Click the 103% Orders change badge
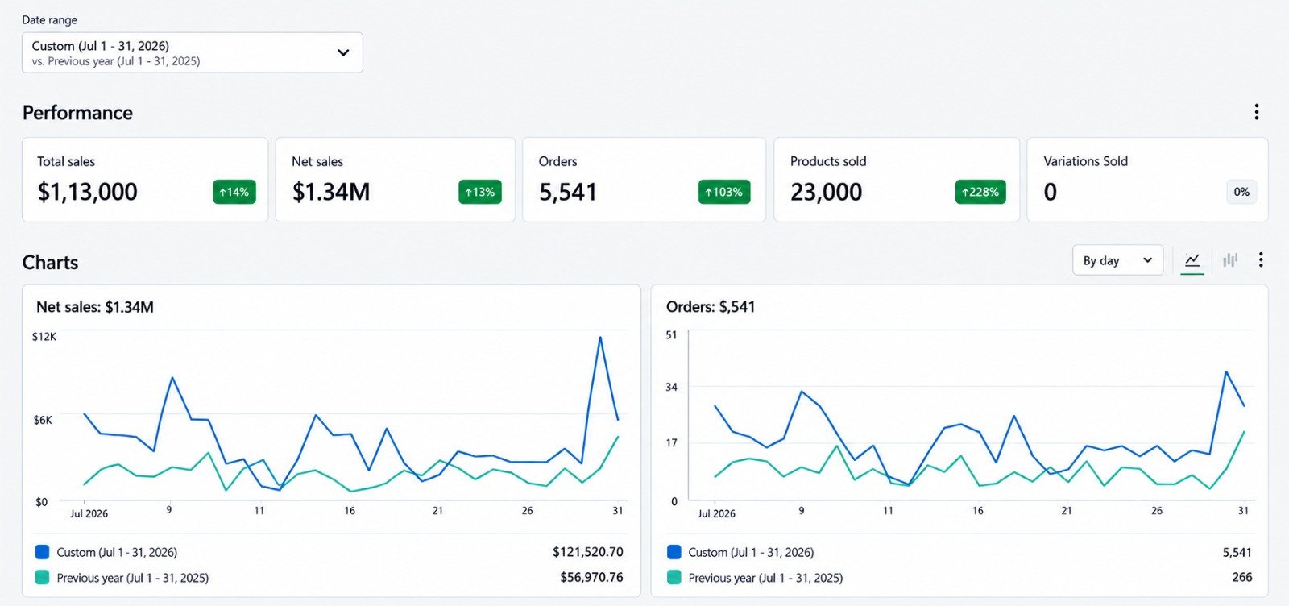The width and height of the screenshot is (1289, 606). click(x=724, y=192)
